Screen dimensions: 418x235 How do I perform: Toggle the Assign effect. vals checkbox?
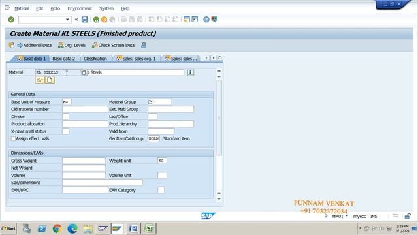(x=13, y=138)
